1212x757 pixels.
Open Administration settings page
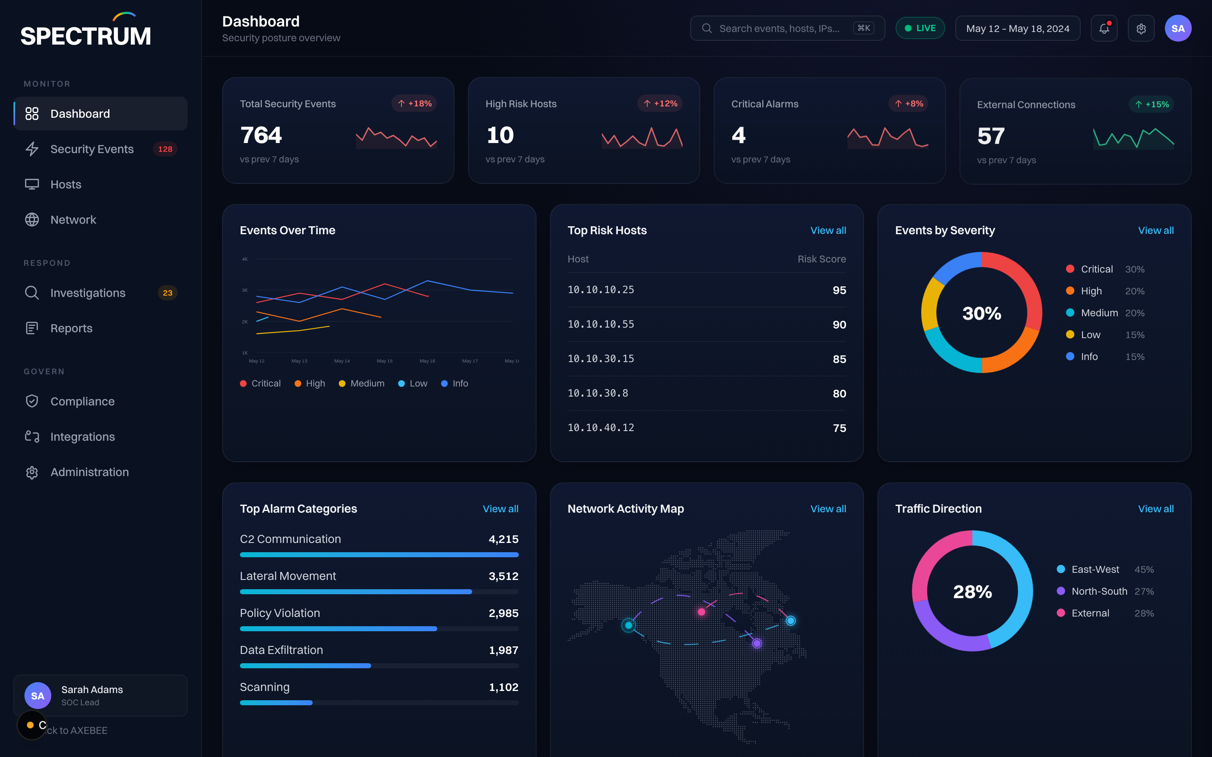point(101,472)
